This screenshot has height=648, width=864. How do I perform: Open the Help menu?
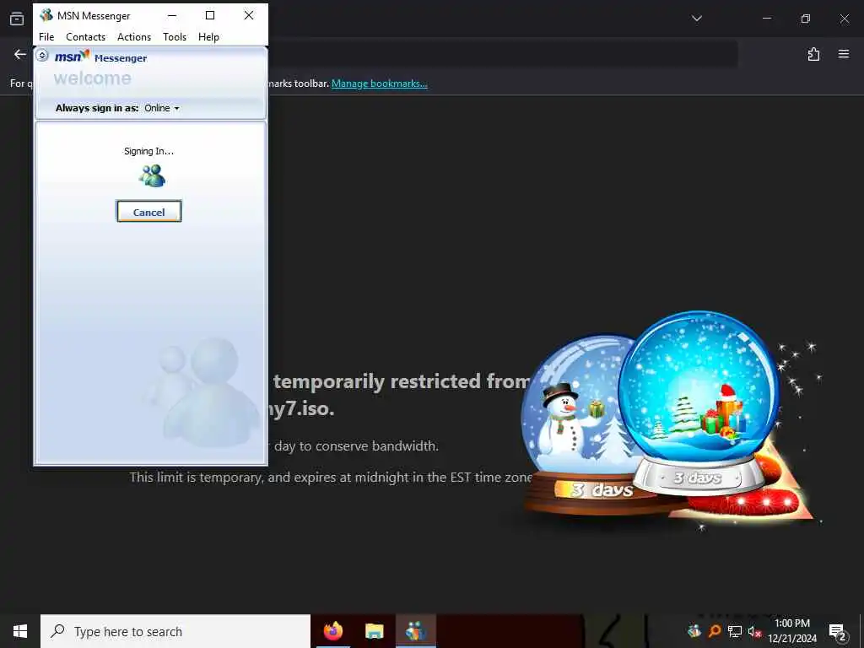point(209,37)
